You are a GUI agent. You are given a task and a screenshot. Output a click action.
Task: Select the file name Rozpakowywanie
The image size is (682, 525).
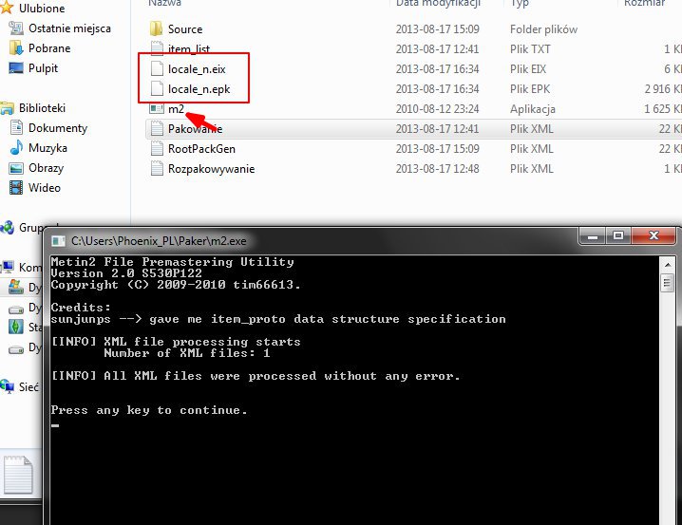point(212,169)
